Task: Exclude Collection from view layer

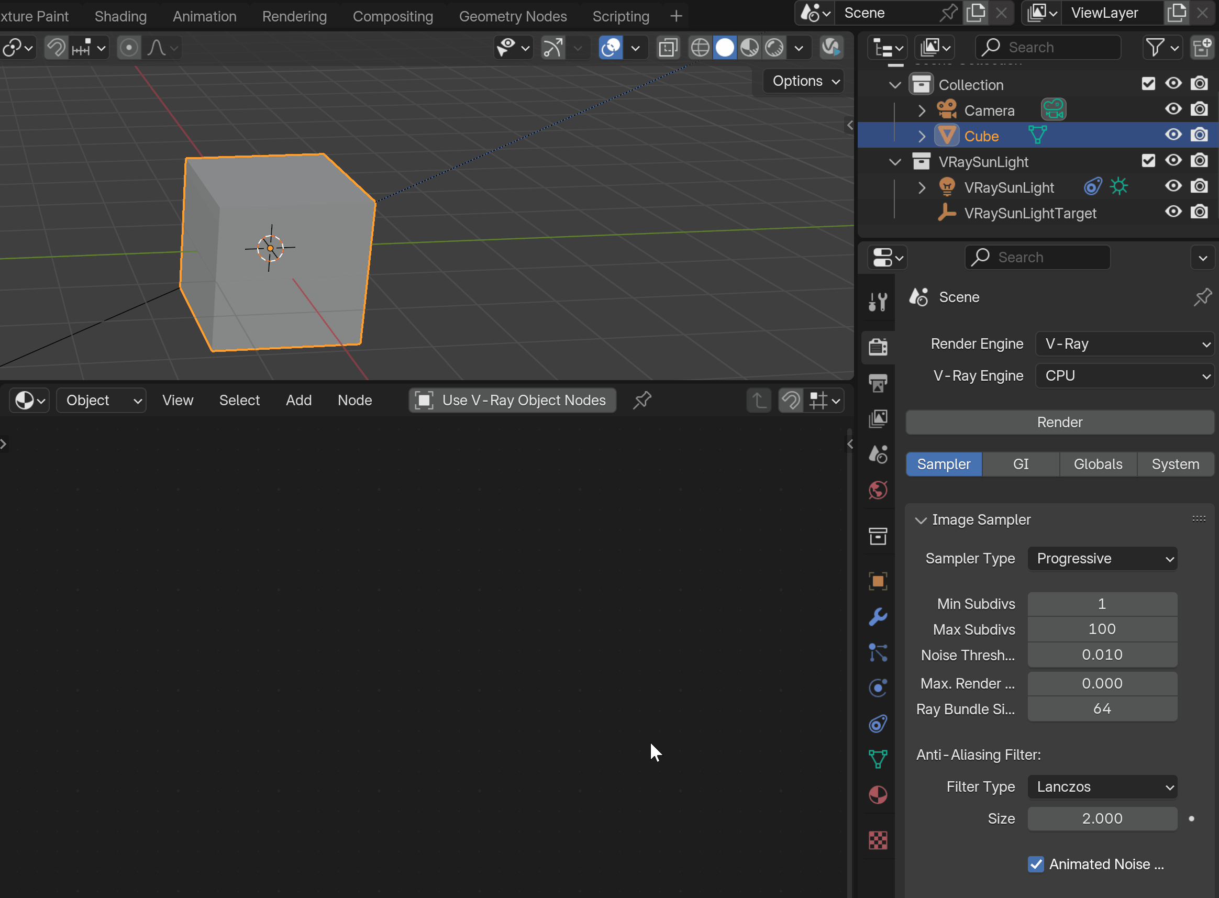Action: (x=1148, y=84)
